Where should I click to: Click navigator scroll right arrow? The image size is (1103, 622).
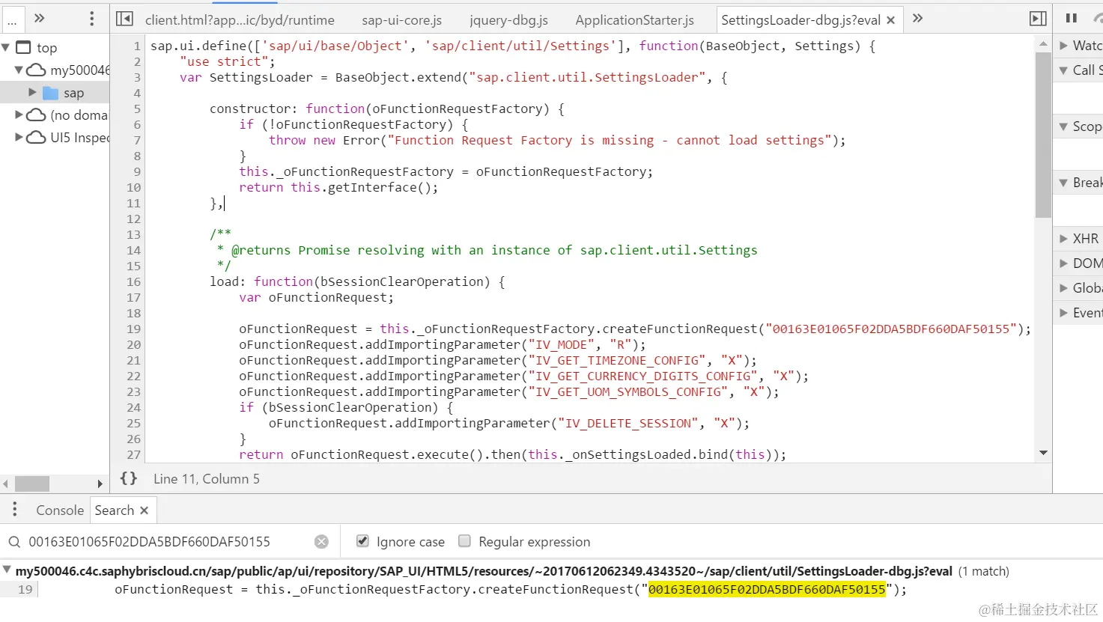100,484
